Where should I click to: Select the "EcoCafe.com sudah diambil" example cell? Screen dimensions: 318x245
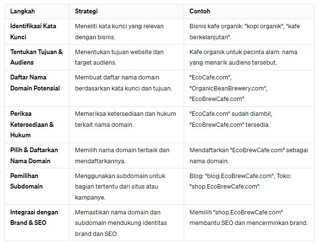pos(230,119)
